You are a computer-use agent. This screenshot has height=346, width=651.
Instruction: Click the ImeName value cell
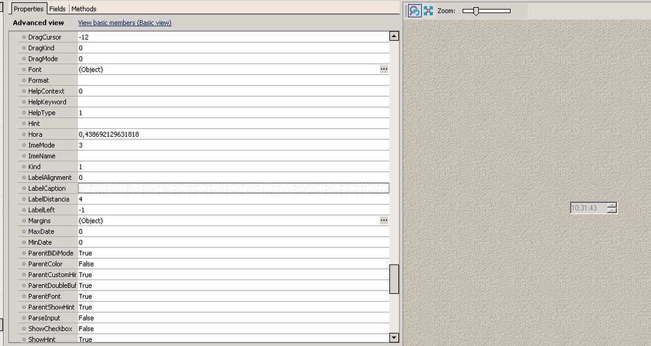234,156
